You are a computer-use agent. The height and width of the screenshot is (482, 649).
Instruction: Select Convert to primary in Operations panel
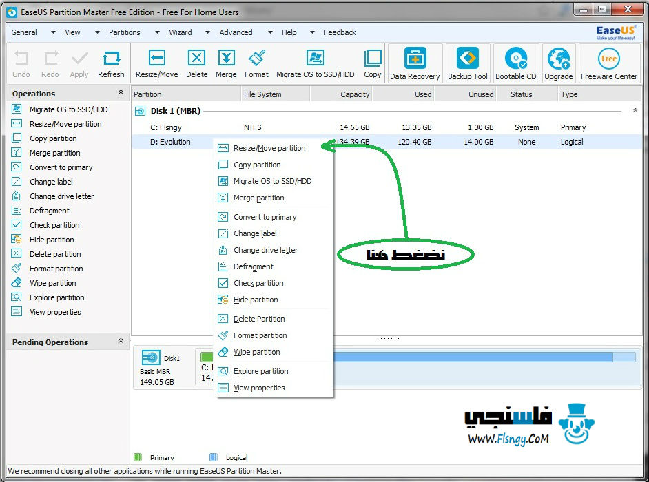click(x=61, y=167)
